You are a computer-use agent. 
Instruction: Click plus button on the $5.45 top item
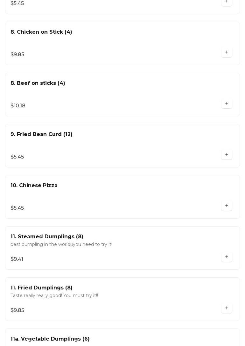point(227,2)
